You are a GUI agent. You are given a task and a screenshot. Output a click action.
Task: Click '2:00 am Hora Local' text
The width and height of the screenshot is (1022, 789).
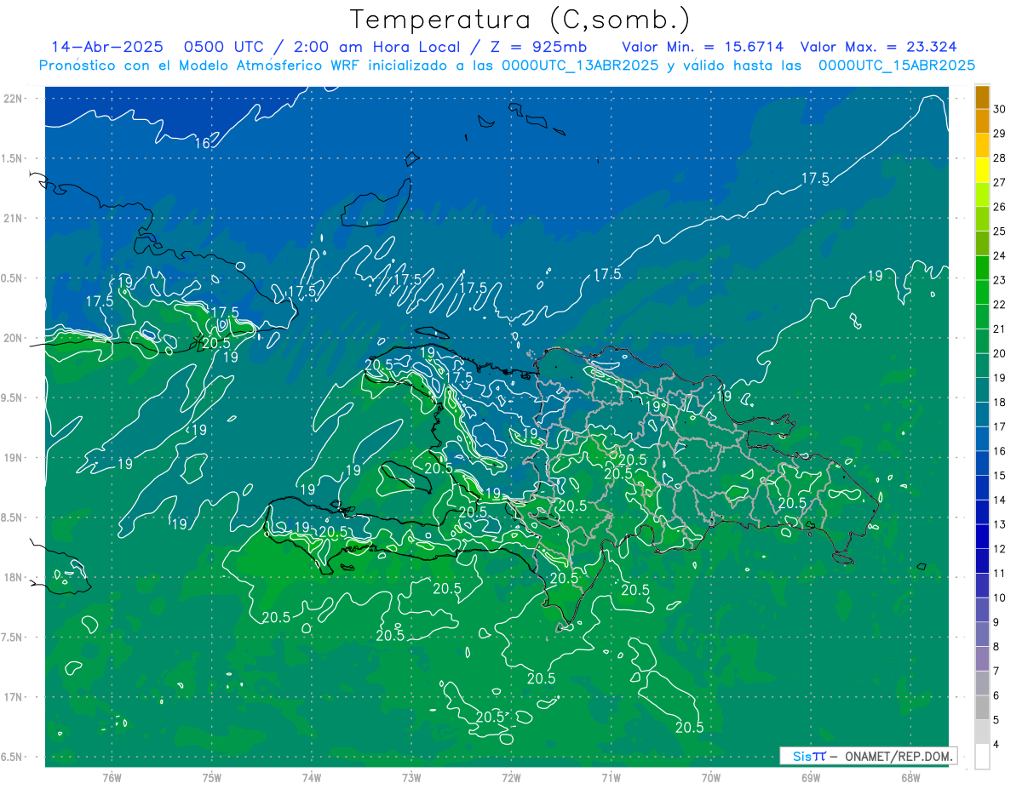[x=377, y=47]
